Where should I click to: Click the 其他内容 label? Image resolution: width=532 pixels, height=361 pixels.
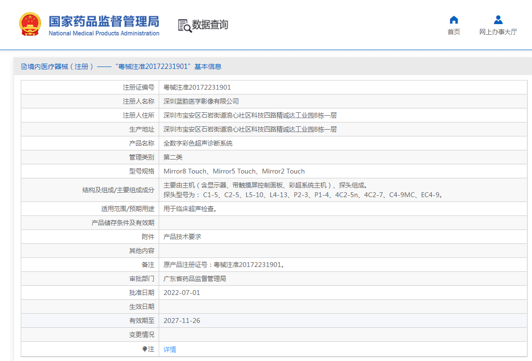point(142,251)
